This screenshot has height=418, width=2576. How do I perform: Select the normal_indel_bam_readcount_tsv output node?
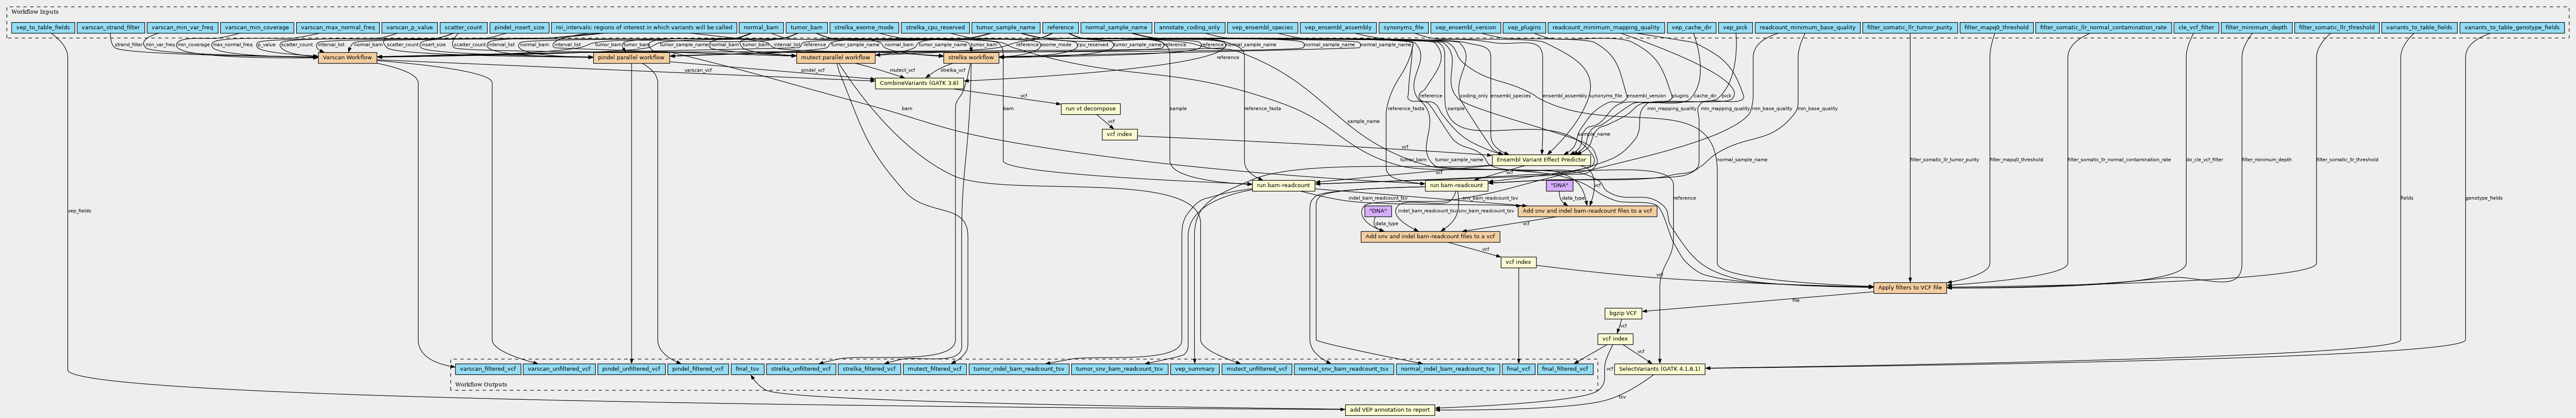pos(1448,369)
